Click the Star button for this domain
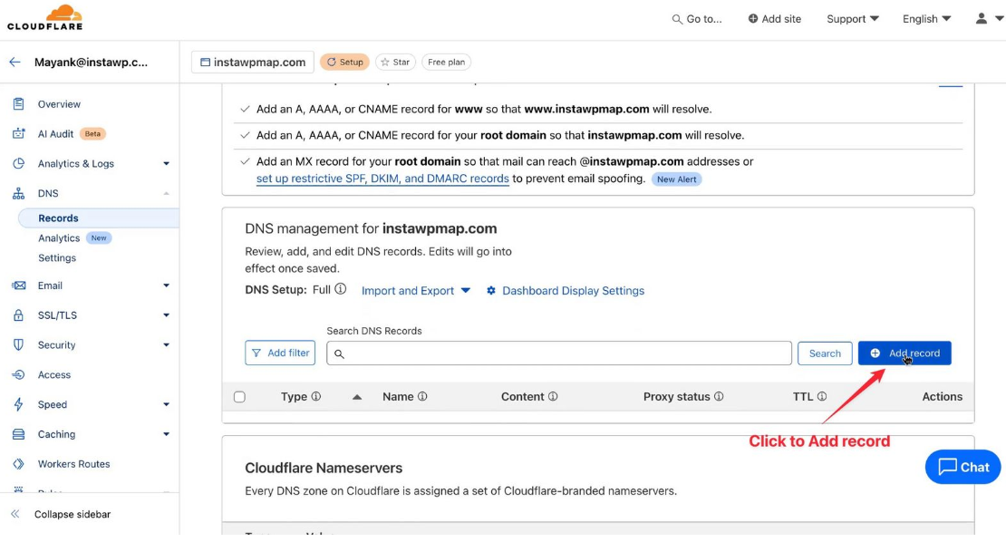 click(x=395, y=63)
